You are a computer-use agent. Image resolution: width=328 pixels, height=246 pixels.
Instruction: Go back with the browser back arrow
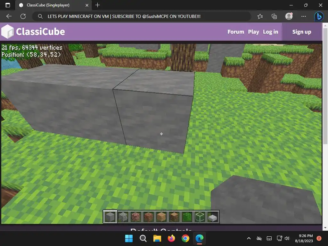coord(9,16)
